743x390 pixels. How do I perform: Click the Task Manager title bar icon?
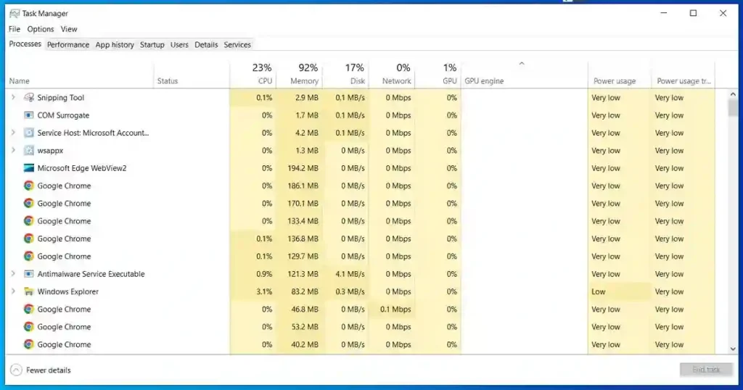[x=15, y=13]
